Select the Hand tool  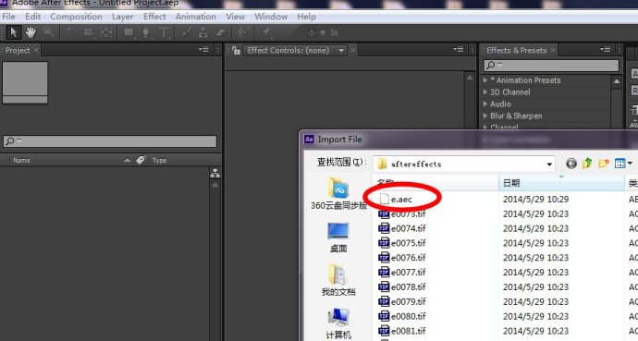[31, 32]
